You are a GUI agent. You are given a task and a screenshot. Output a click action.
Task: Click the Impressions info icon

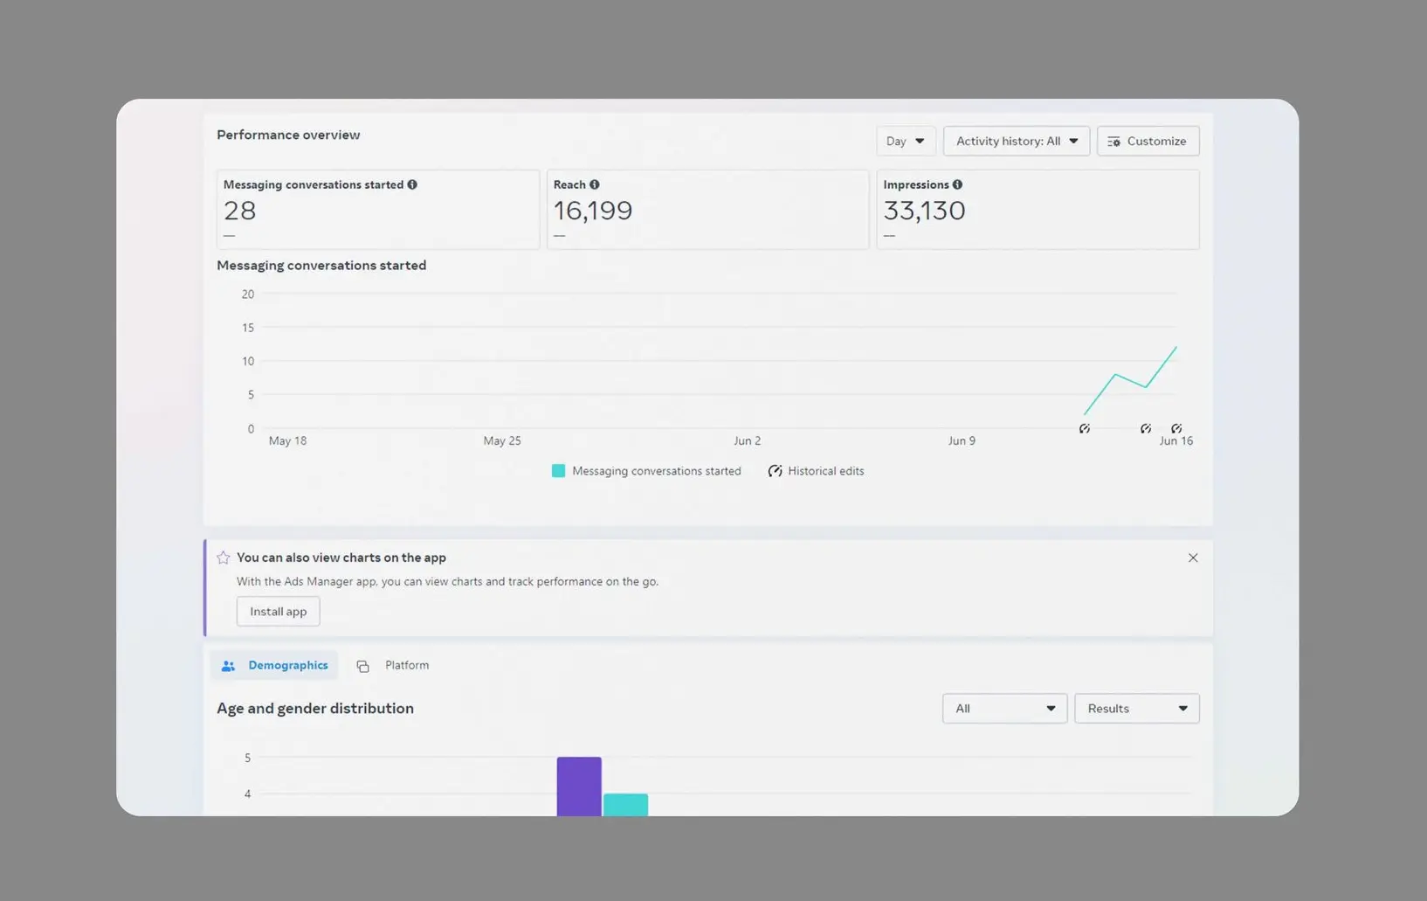[957, 184]
